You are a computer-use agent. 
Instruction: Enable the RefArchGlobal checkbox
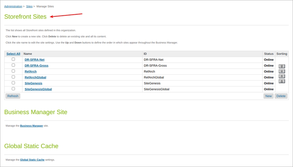tap(13, 77)
